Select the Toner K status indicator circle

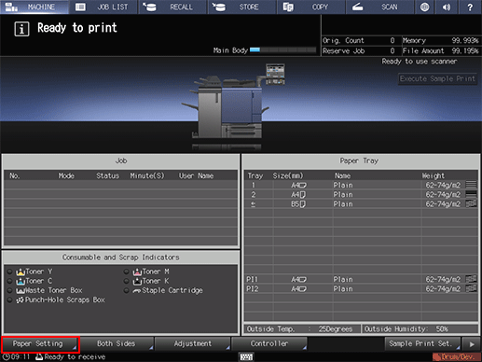click(126, 281)
